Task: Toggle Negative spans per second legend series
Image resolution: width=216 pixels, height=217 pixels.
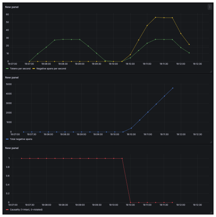Action: point(51,69)
